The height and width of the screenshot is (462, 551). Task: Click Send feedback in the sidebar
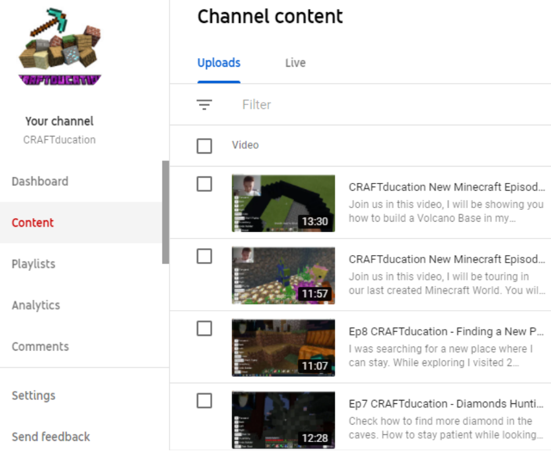[x=51, y=437]
